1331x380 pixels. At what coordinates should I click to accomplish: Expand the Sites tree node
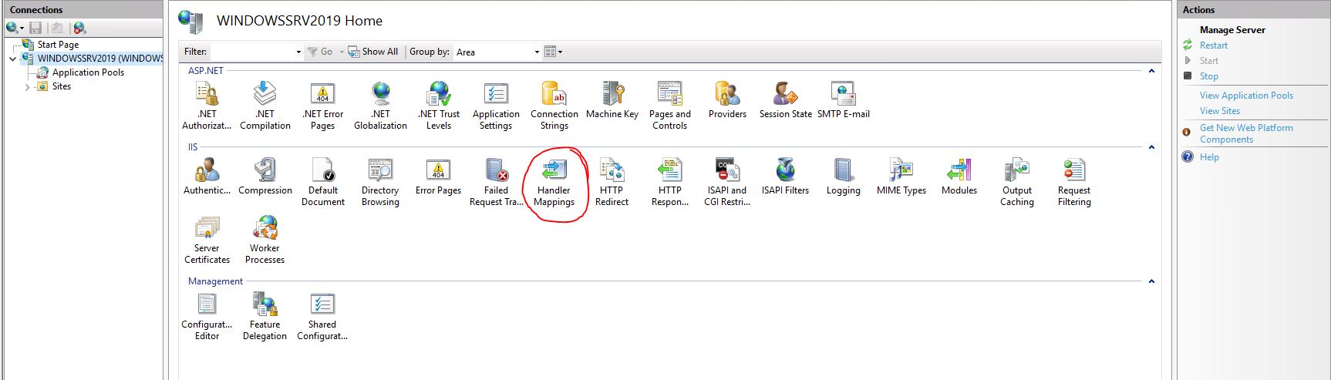click(28, 87)
